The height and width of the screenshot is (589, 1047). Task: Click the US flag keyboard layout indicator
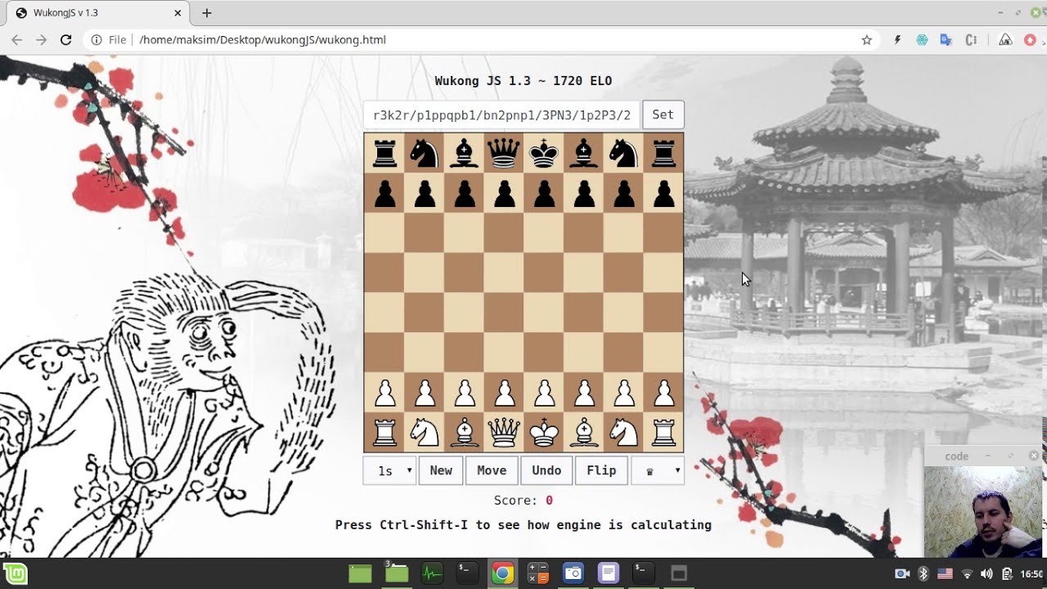click(945, 573)
